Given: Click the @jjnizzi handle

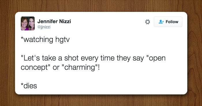Looking at the screenshot, I should [x=44, y=27].
